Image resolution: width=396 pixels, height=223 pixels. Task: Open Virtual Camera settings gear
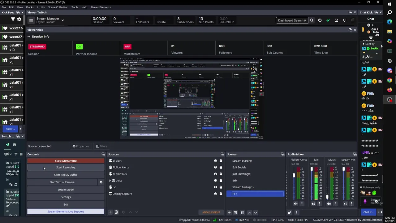click(101, 182)
